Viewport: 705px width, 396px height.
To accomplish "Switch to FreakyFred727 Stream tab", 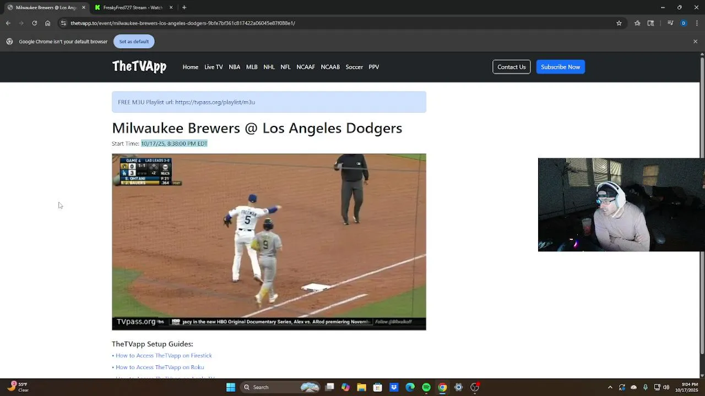I will pos(133,8).
